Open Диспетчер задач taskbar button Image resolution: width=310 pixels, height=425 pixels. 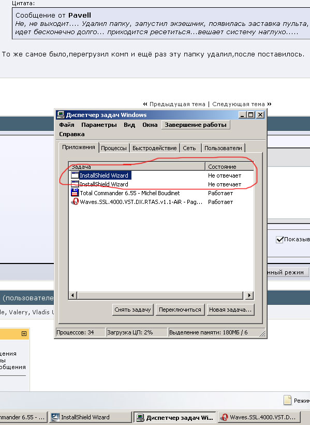(175, 417)
